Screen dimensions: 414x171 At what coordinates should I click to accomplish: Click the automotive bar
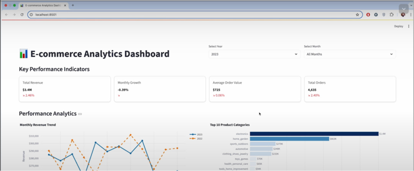coord(261,149)
